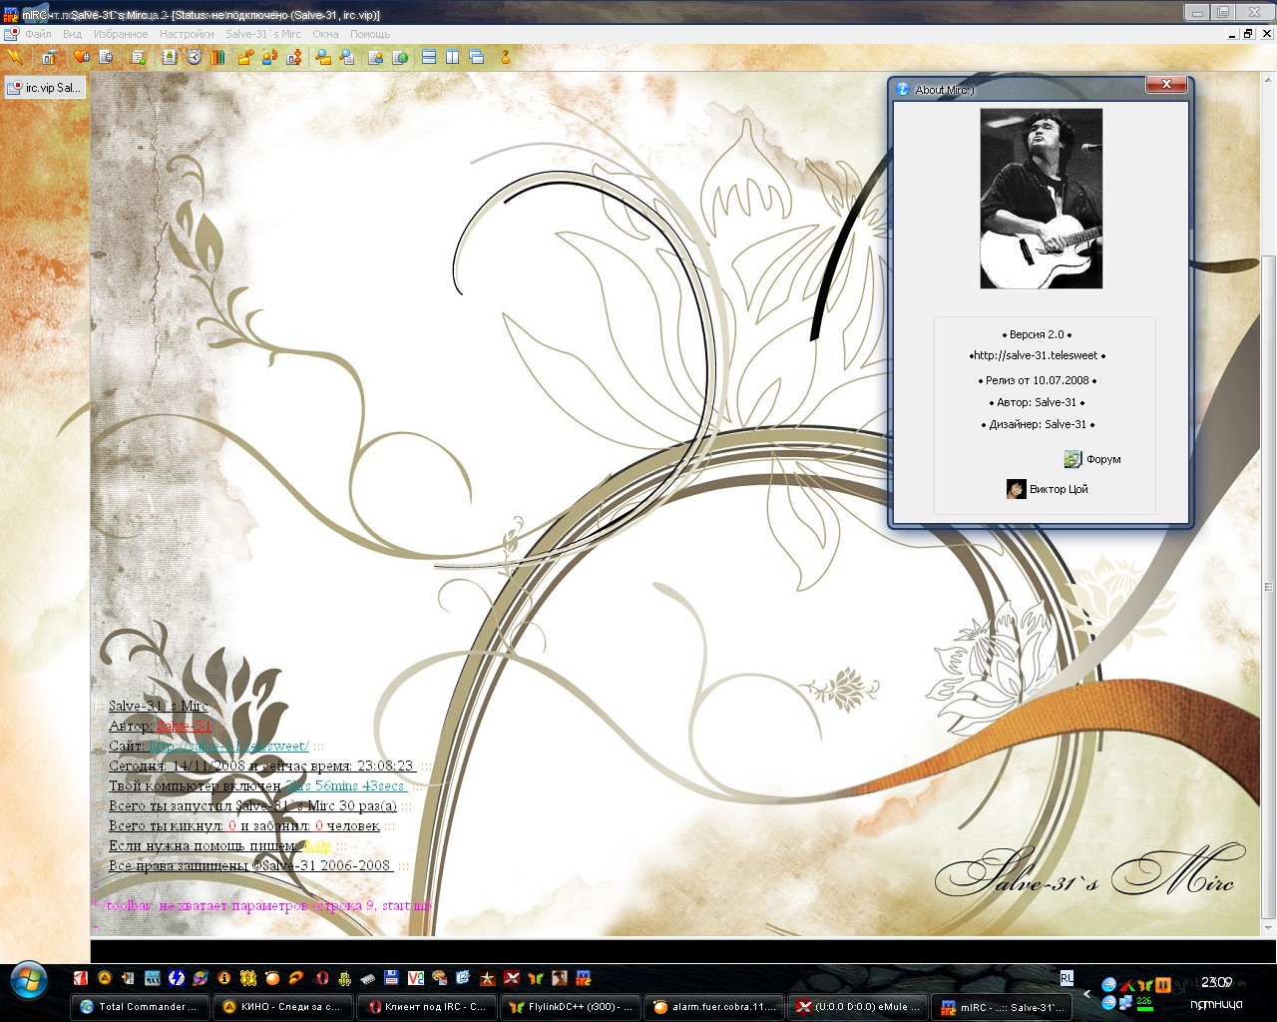
Task: Open the Помощь menu
Action: tap(370, 34)
